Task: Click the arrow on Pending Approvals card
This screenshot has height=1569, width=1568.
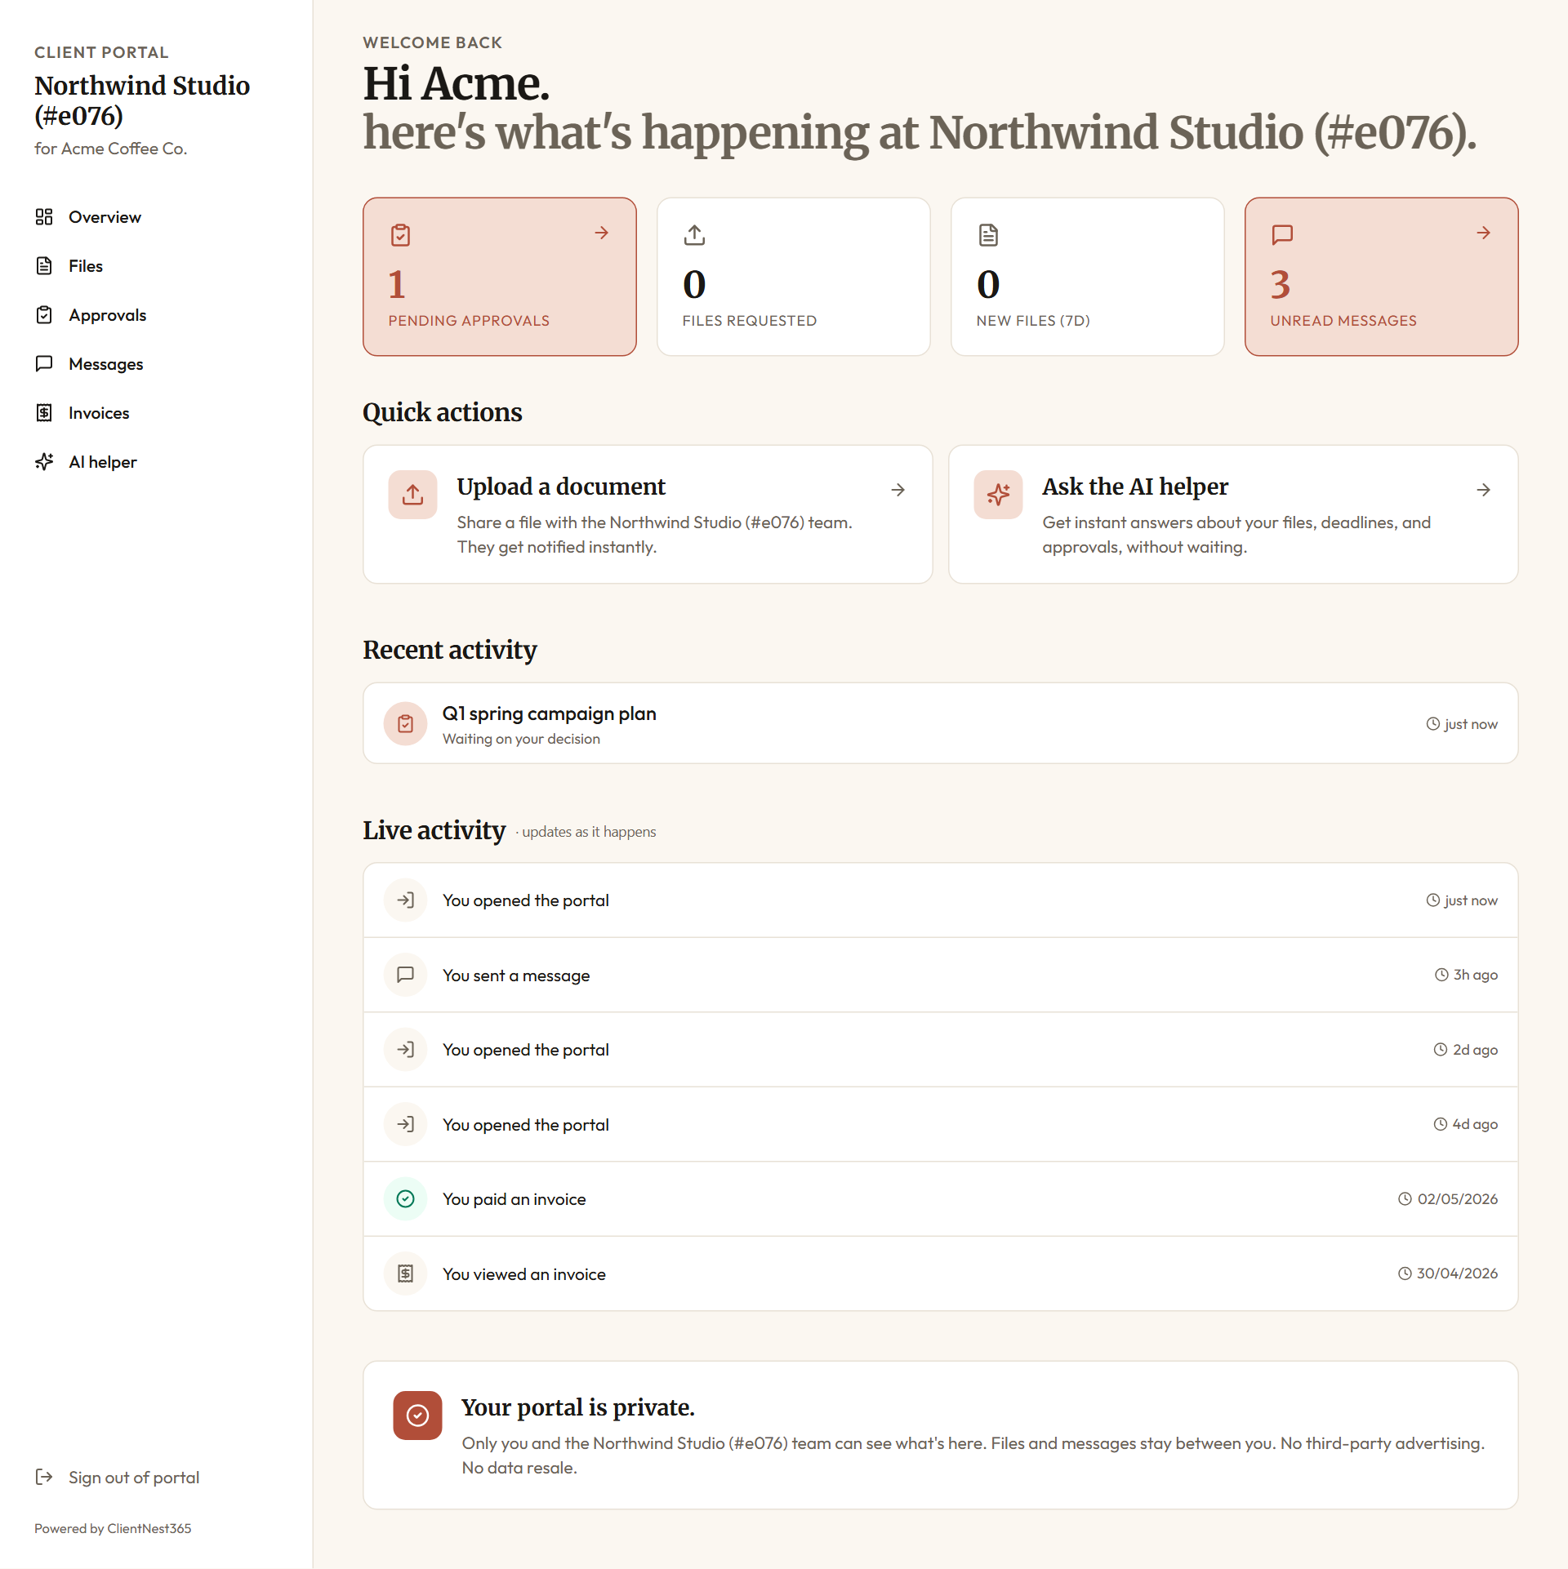Action: (602, 233)
